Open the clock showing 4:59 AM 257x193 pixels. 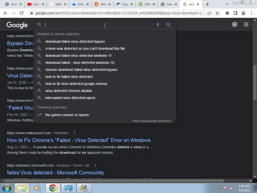coord(244,188)
